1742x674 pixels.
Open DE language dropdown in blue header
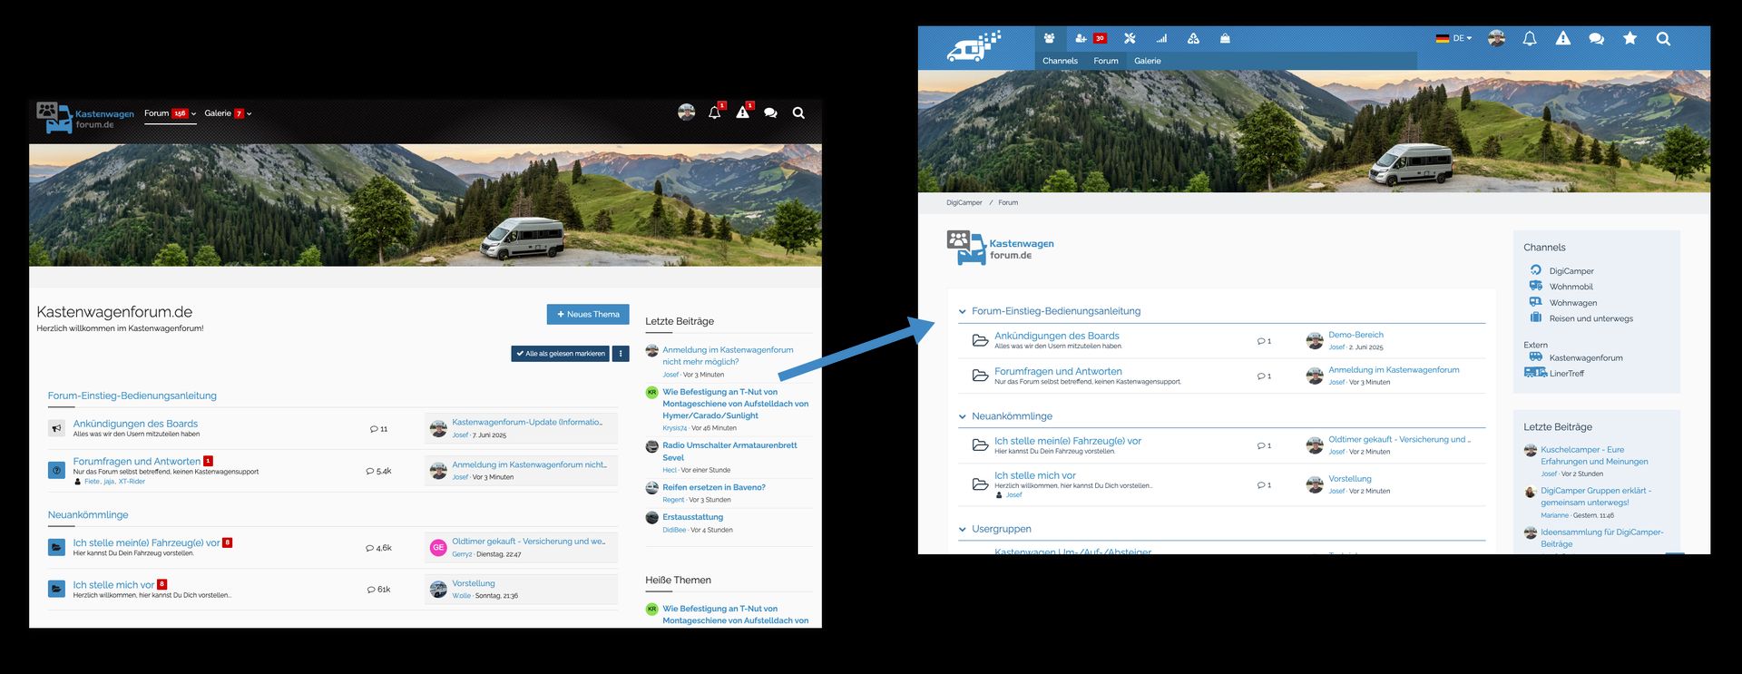[1453, 38]
